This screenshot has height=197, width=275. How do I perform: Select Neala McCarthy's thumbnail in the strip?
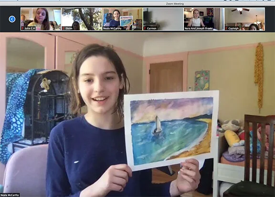click(122, 19)
